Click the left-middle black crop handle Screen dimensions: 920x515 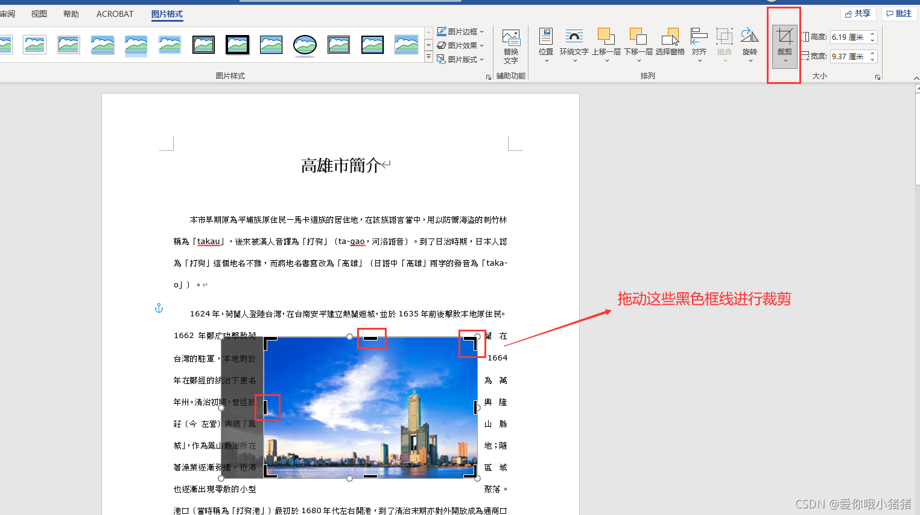point(265,408)
